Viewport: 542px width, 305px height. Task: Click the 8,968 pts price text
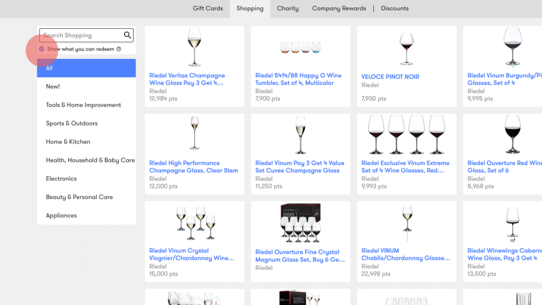coord(480,186)
